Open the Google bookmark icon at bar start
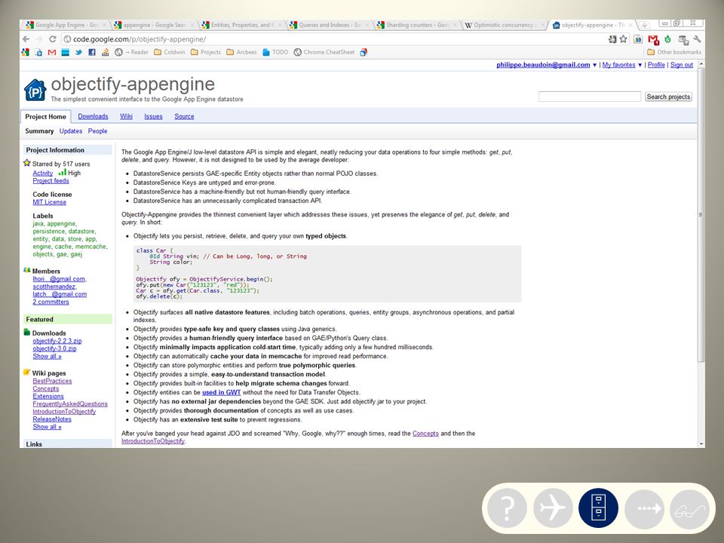Image resolution: width=724 pixels, height=543 pixels. click(x=25, y=52)
